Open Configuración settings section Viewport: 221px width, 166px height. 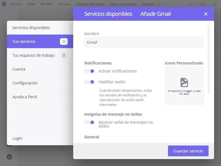click(40, 83)
